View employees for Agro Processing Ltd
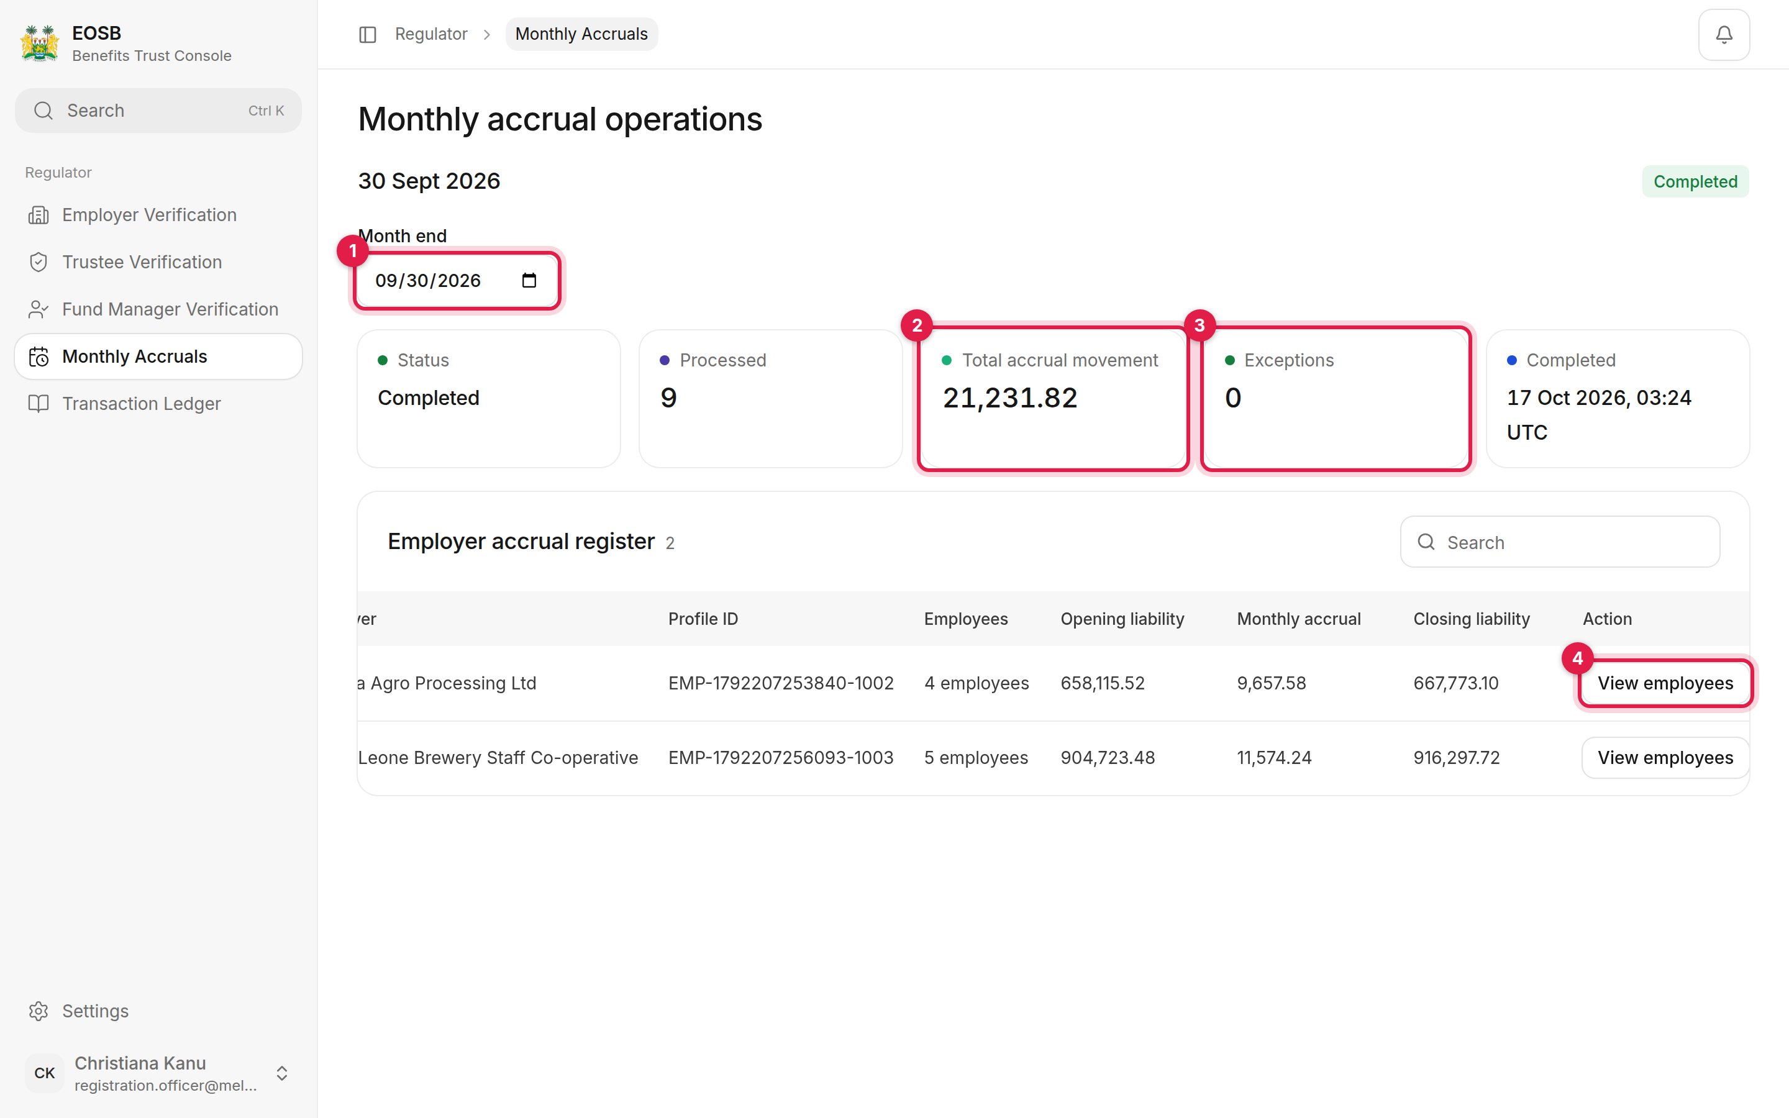This screenshot has height=1118, width=1789. (x=1665, y=683)
